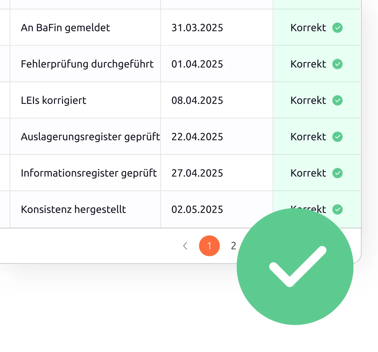
Task: Click the green check icon for An BaFin gemeldet
Action: point(337,28)
